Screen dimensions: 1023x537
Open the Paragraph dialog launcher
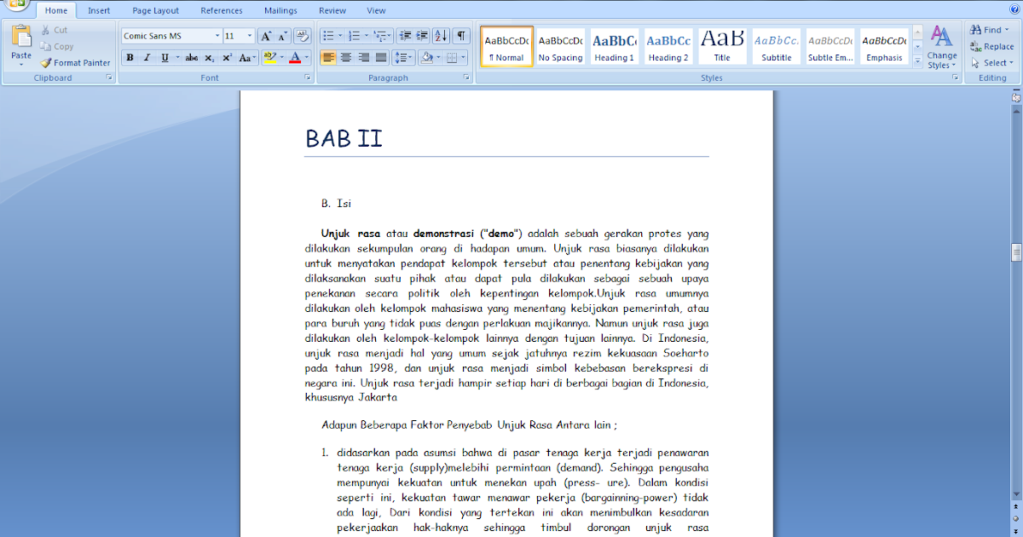[466, 78]
